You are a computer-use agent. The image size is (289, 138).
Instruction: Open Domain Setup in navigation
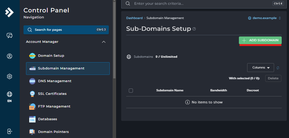pyautogui.click(x=51, y=56)
